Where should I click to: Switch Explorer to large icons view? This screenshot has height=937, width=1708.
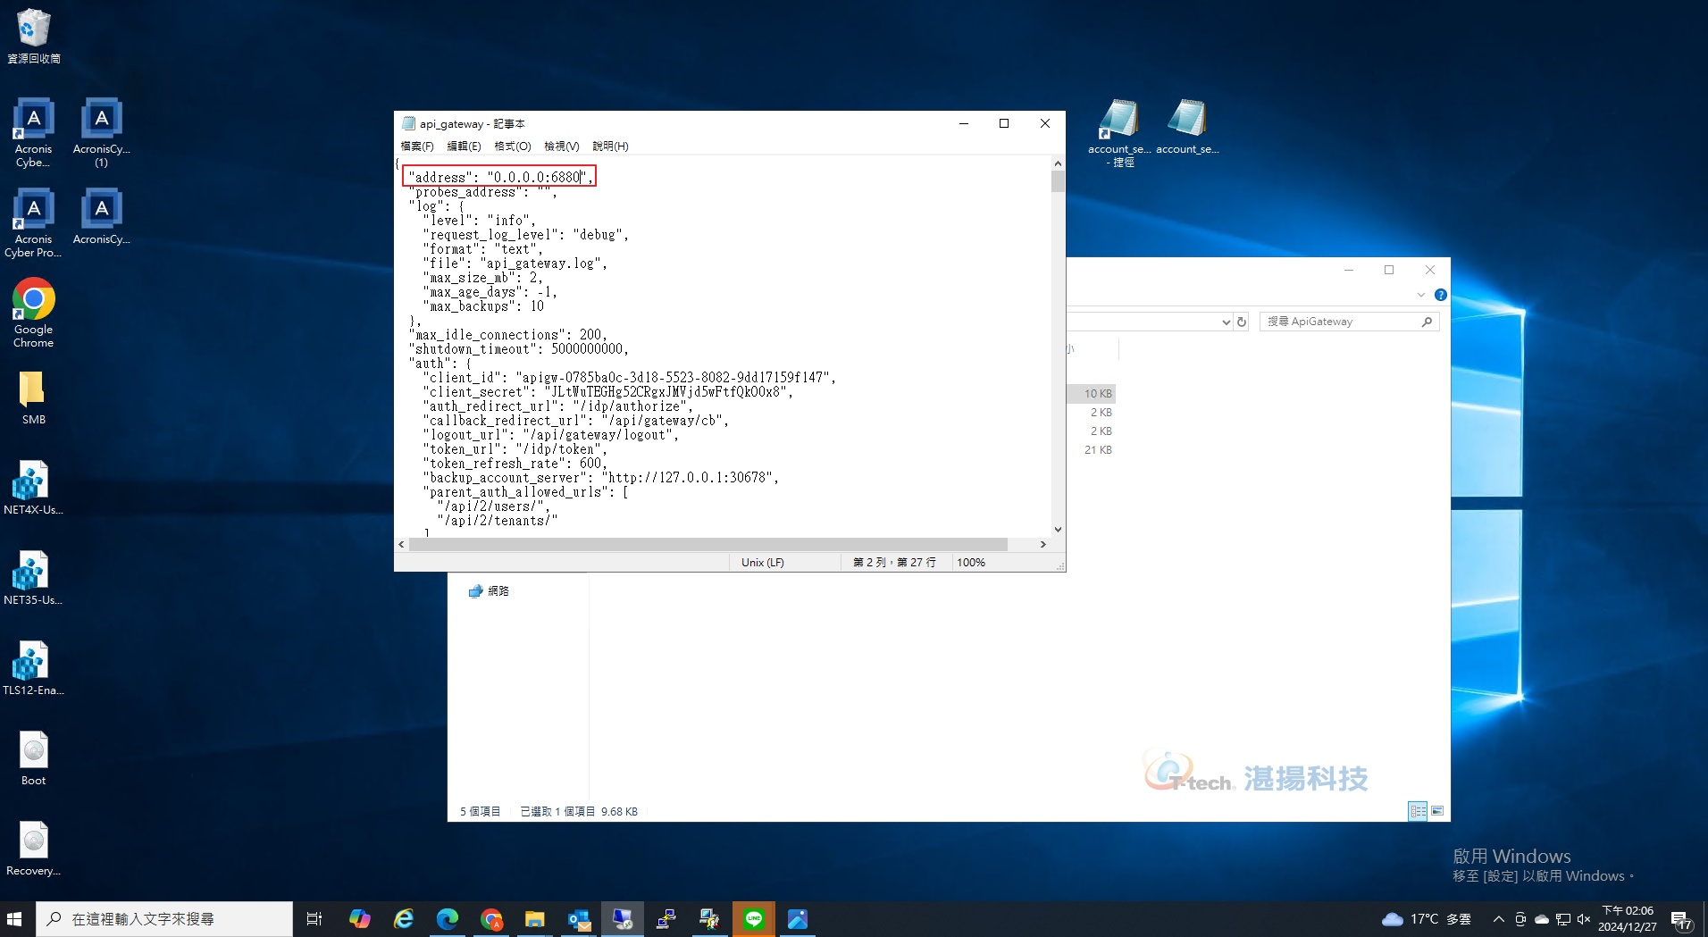tap(1437, 811)
